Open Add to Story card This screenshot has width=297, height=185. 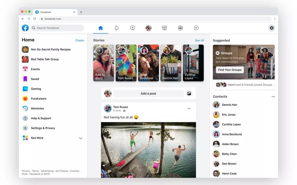104,63
